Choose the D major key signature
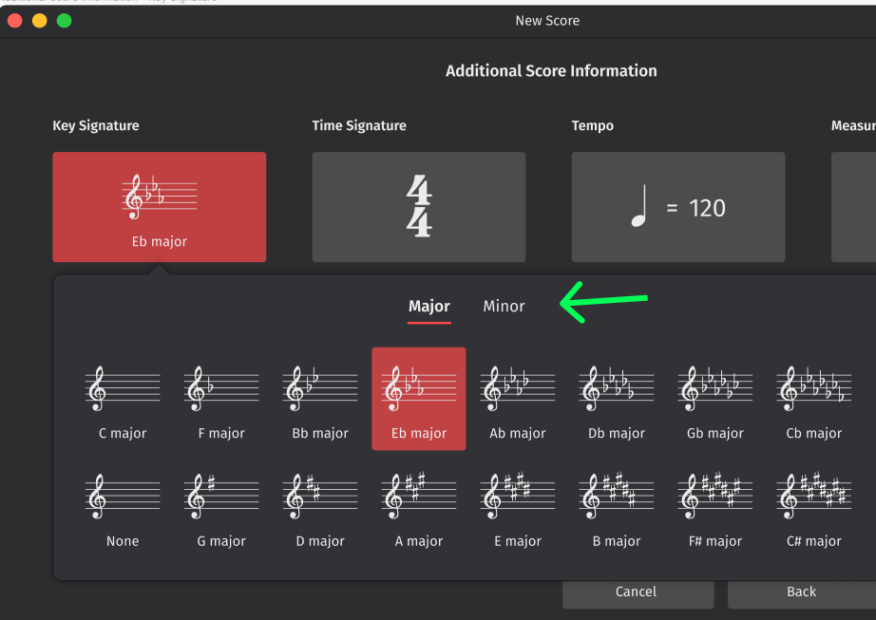 (x=319, y=506)
